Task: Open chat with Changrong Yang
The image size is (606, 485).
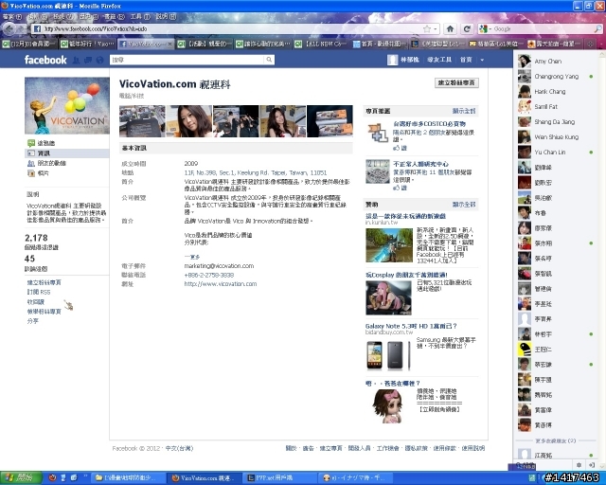Action: point(555,76)
